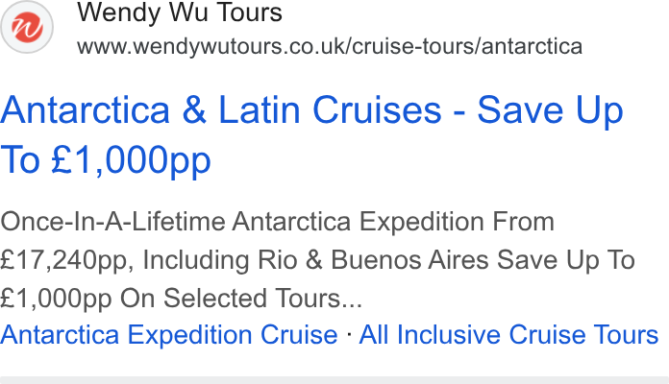This screenshot has width=669, height=384.
Task: Click '£1,000pp On Selected Tours...' description line
Action: click(181, 298)
